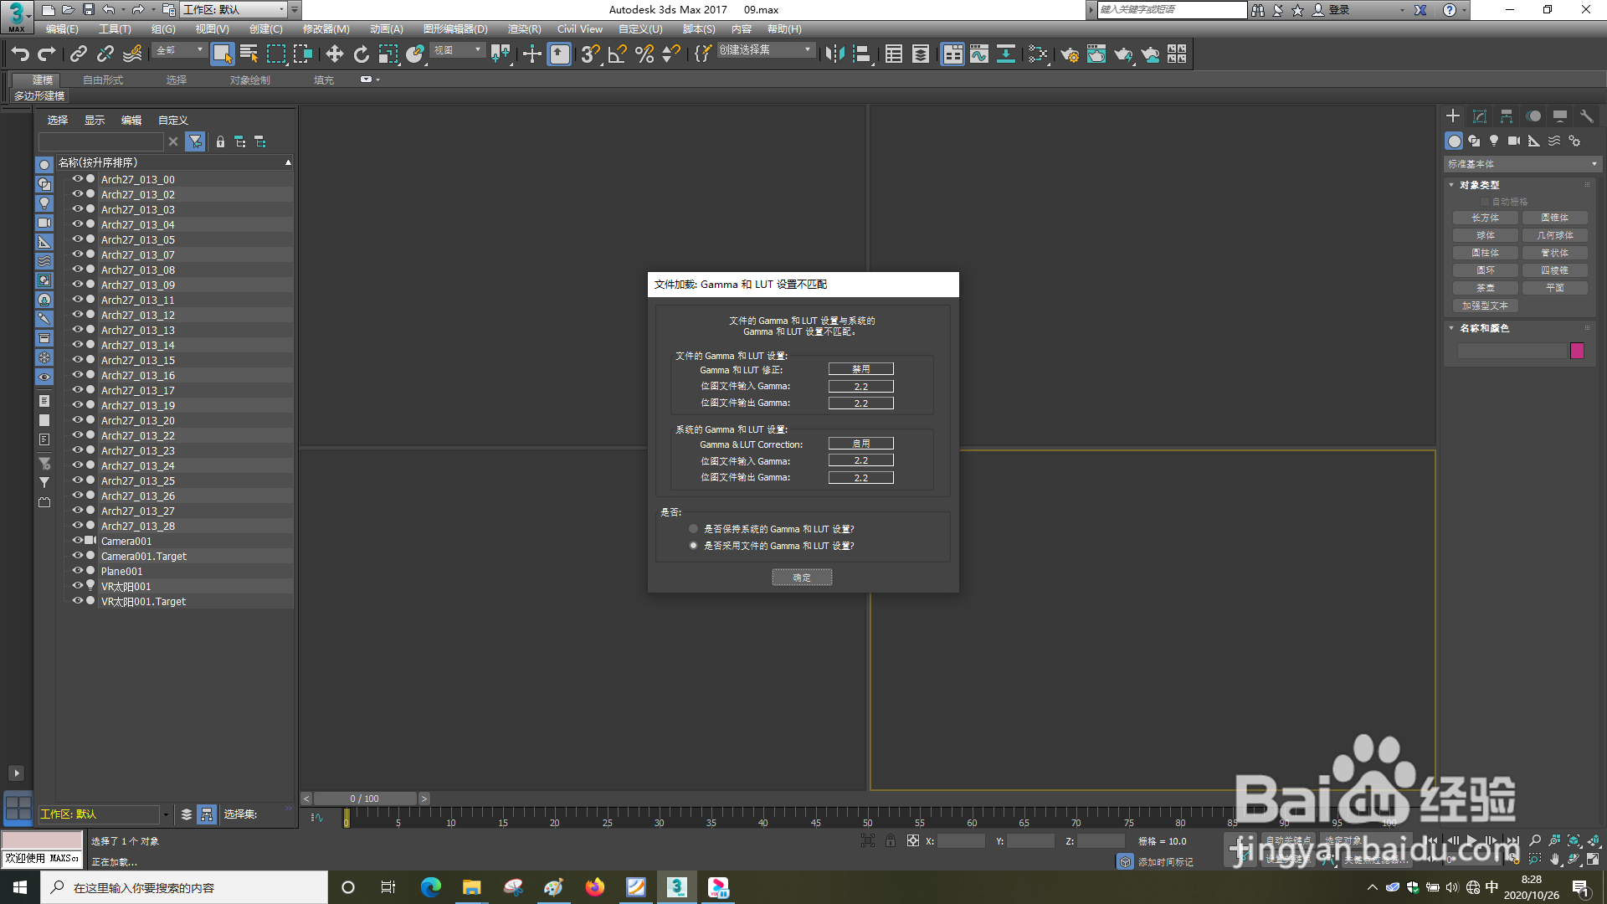
Task: Collapse the 对象类型 rollout
Action: point(1453,184)
